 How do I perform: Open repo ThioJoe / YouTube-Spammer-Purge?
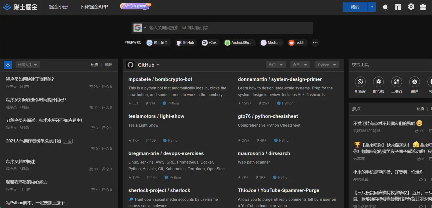(x=278, y=190)
